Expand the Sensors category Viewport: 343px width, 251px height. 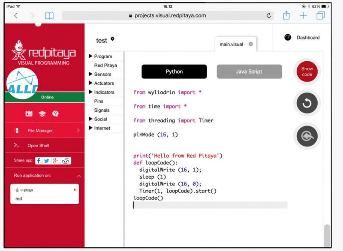101,74
